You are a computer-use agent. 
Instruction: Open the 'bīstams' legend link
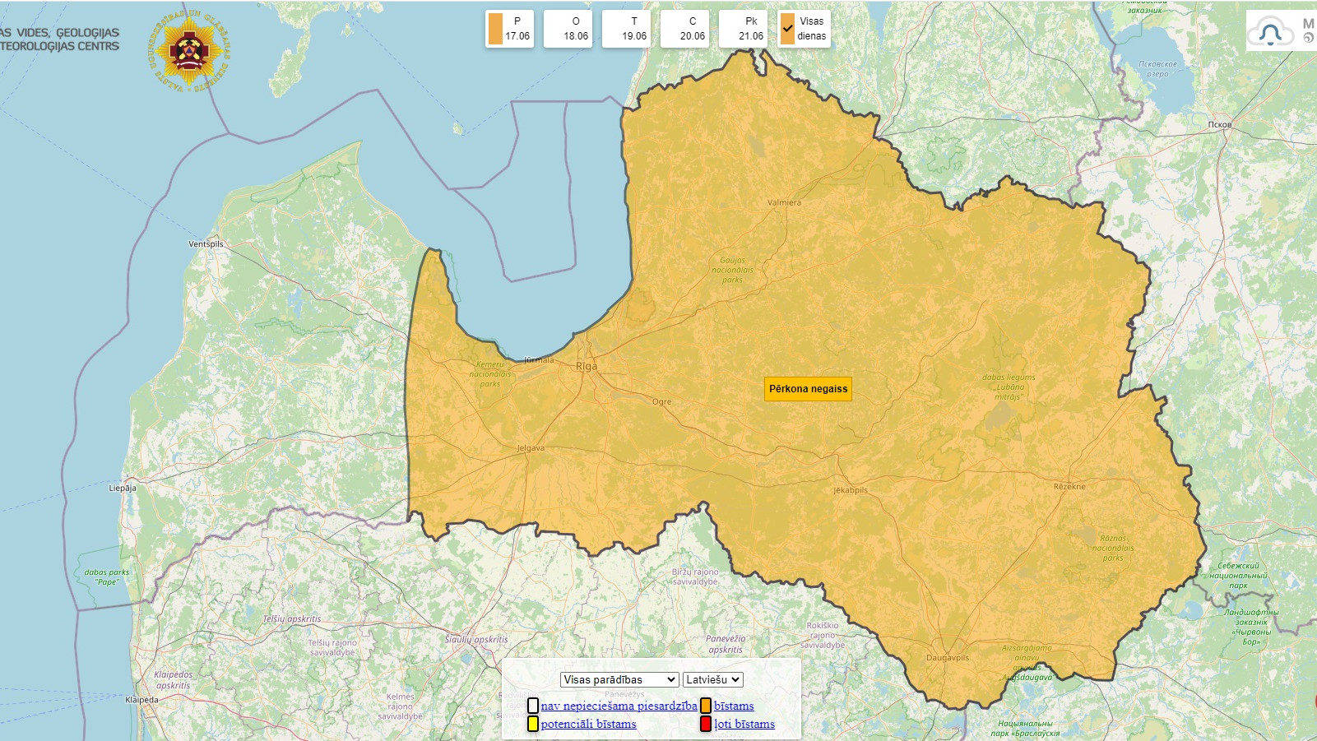(x=734, y=706)
